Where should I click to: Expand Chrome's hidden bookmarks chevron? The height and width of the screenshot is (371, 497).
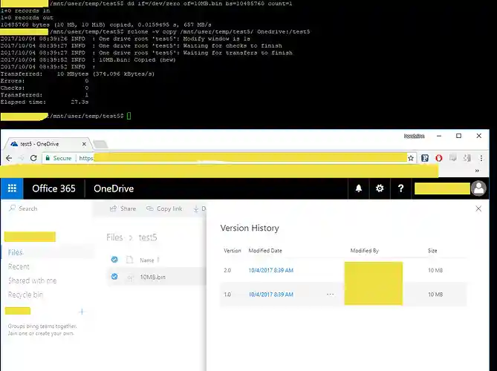[x=478, y=170]
